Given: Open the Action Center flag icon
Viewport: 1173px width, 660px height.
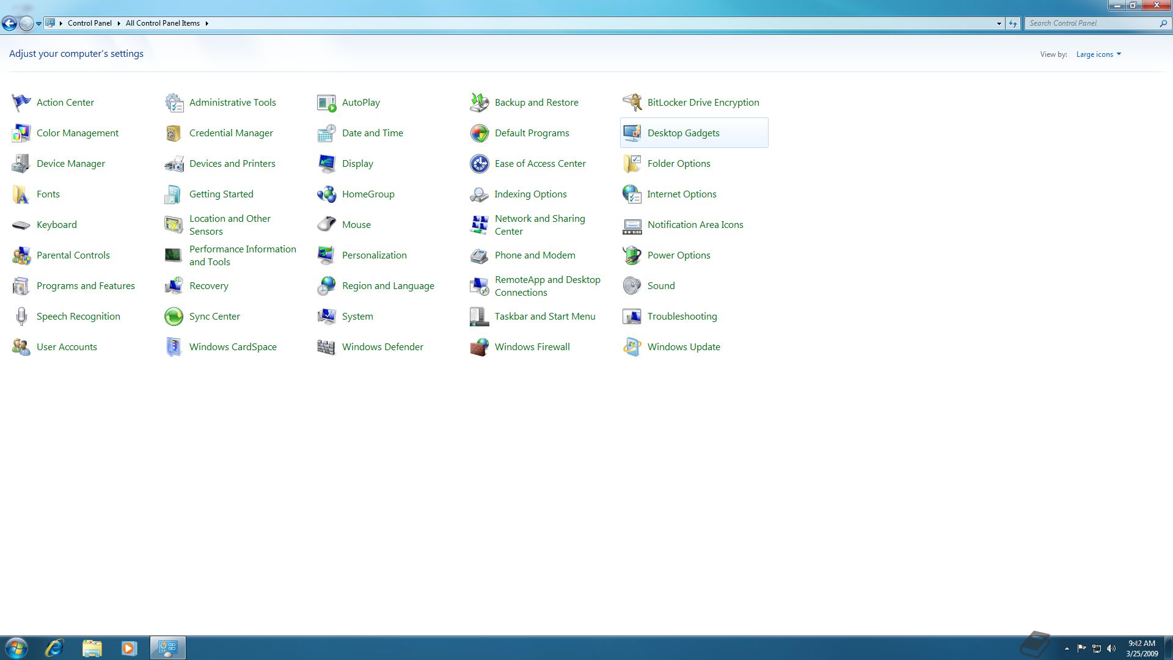Looking at the screenshot, I should click(x=21, y=103).
